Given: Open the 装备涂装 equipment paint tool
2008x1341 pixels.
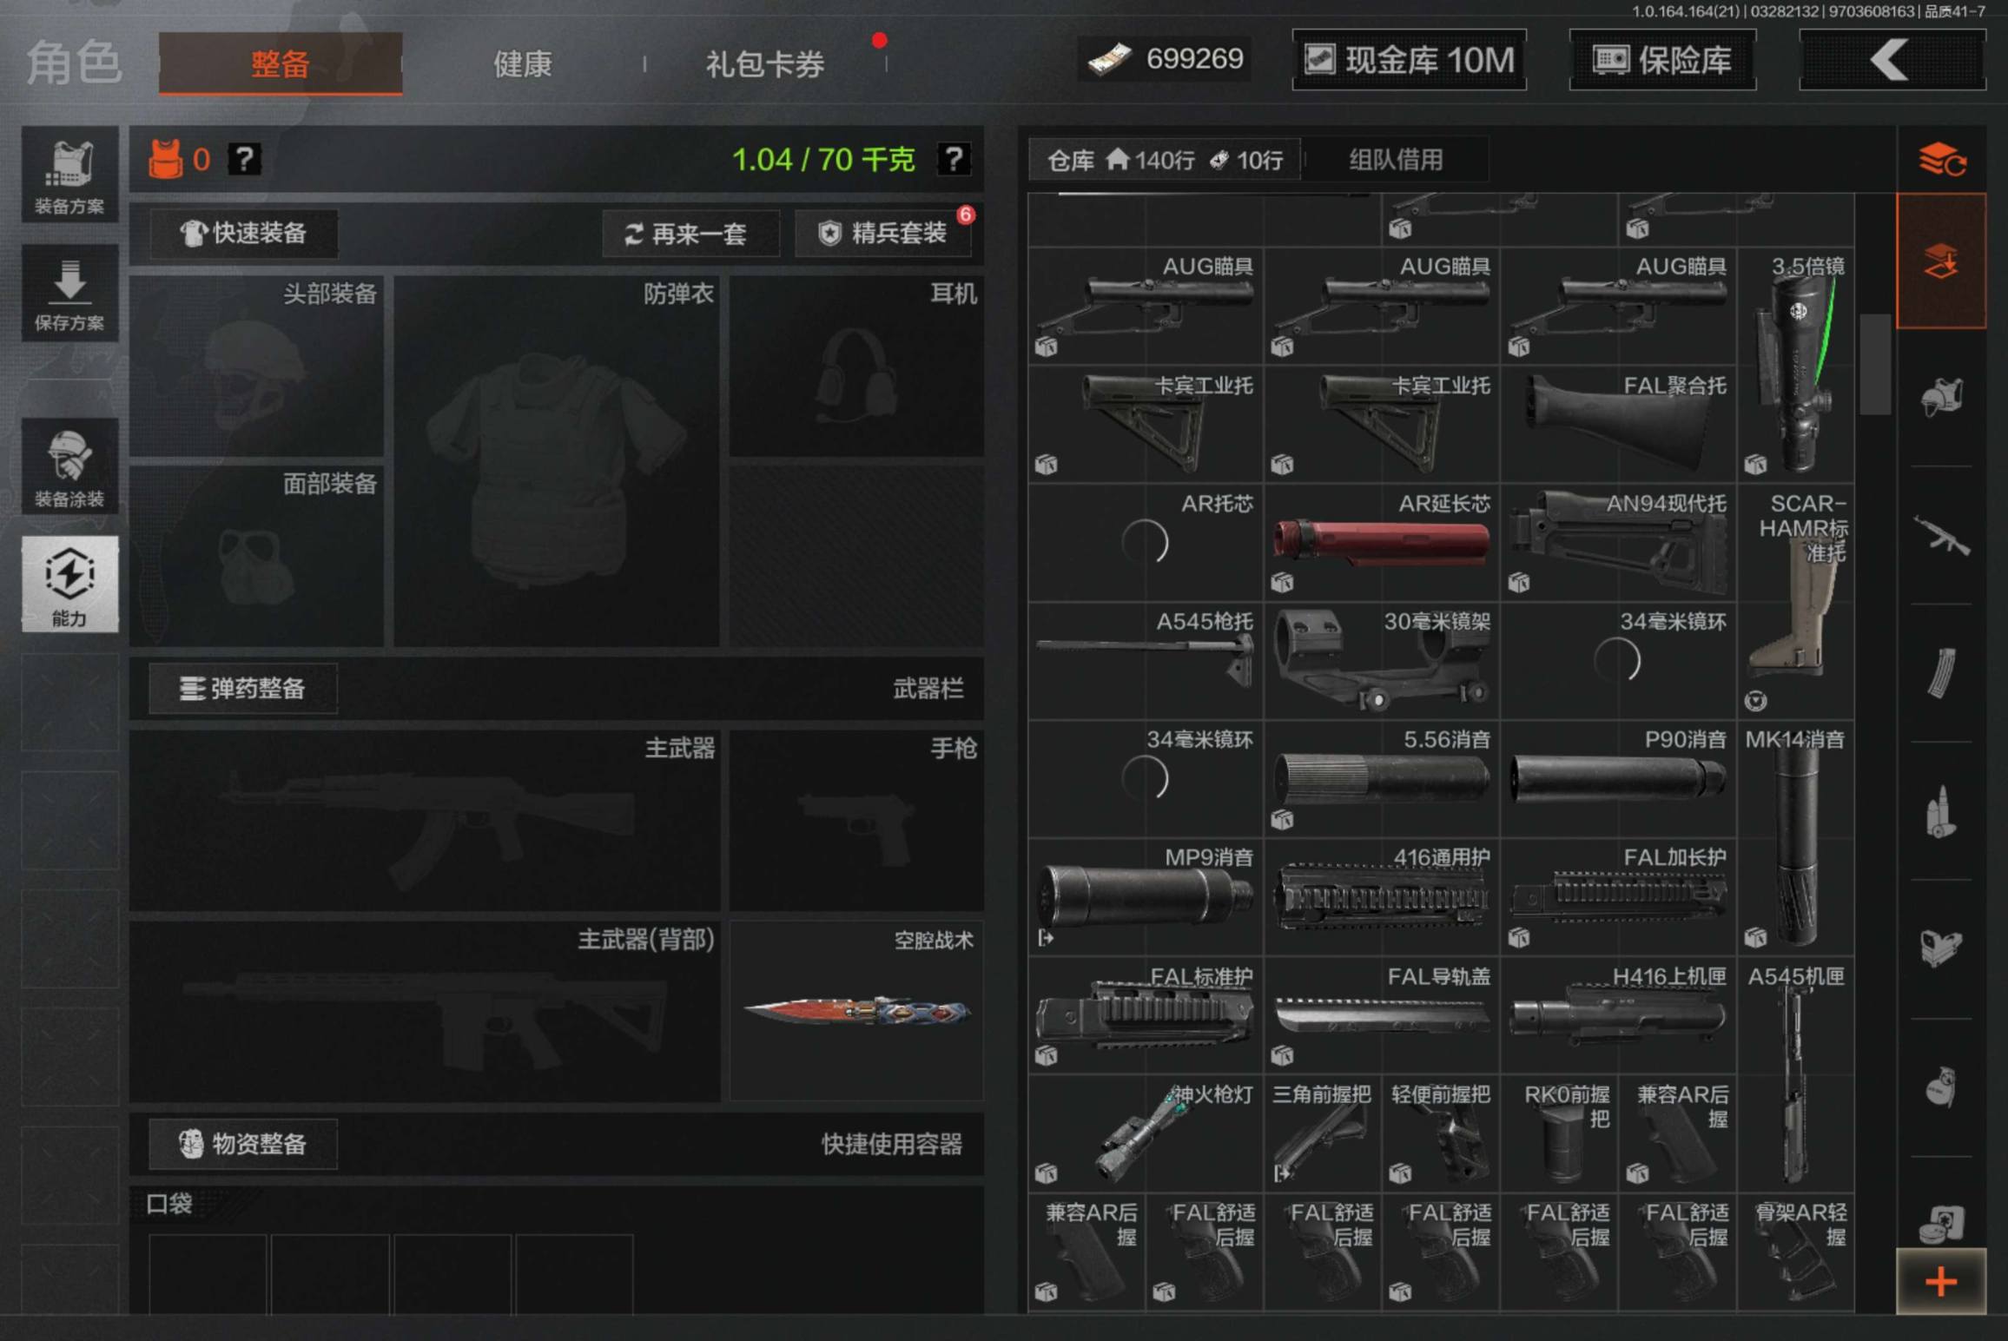Looking at the screenshot, I should [x=70, y=466].
